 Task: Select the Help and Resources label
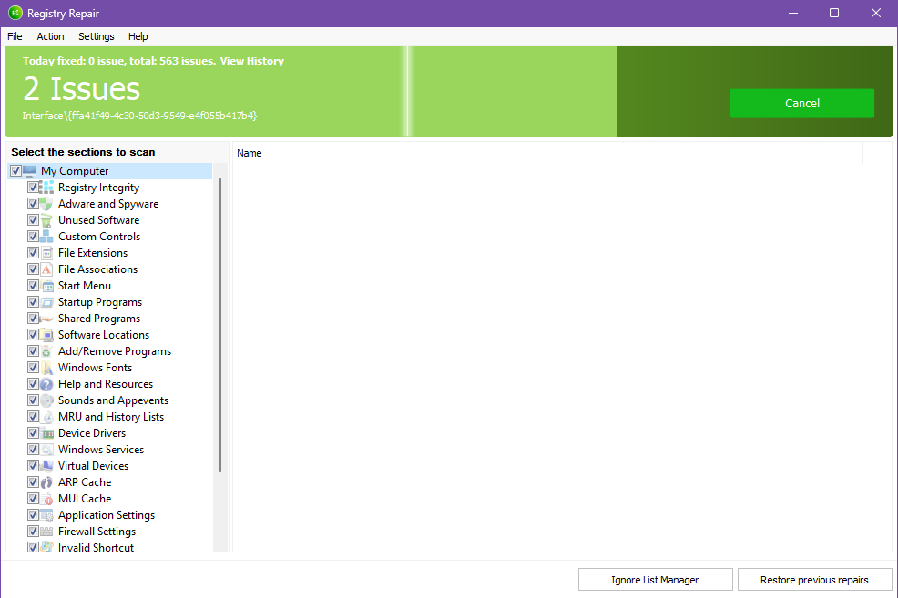[106, 384]
